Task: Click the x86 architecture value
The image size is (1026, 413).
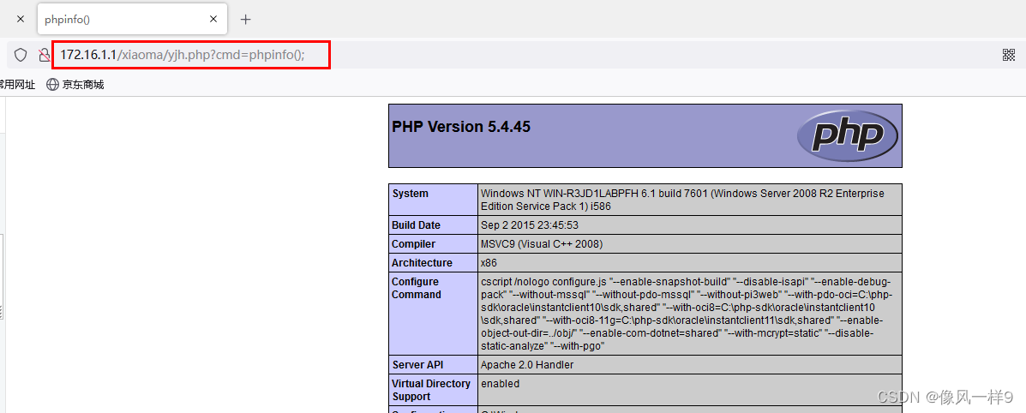Action: (489, 263)
